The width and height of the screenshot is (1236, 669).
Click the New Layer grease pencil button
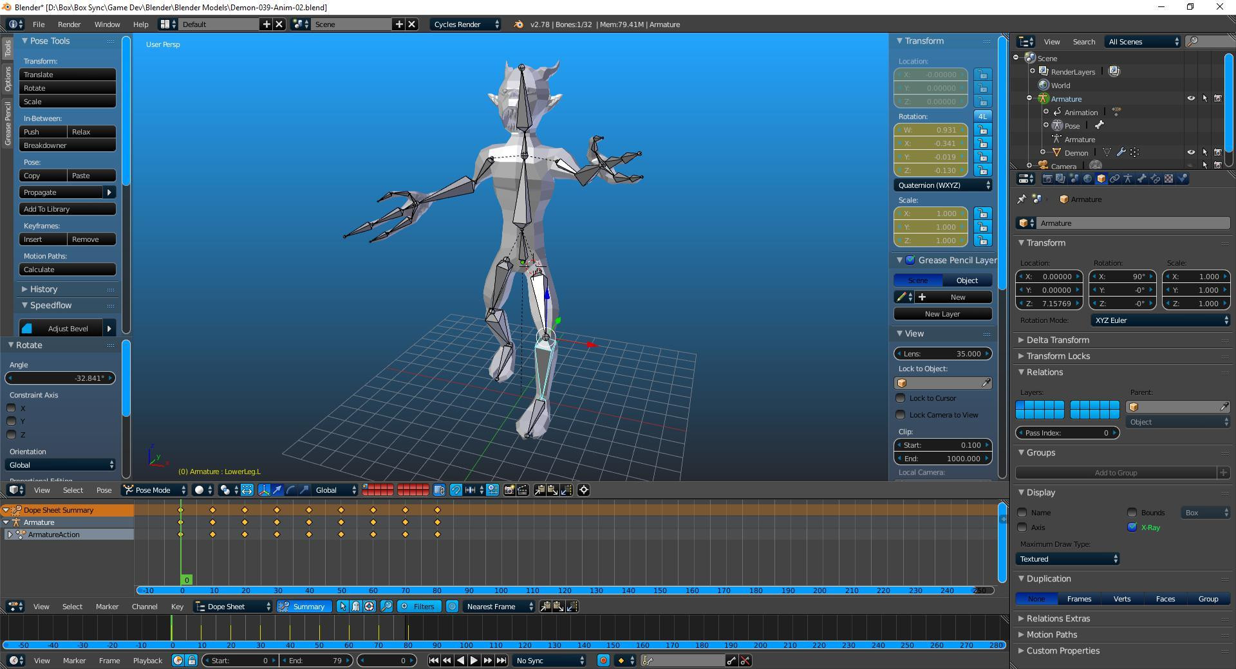pos(942,314)
